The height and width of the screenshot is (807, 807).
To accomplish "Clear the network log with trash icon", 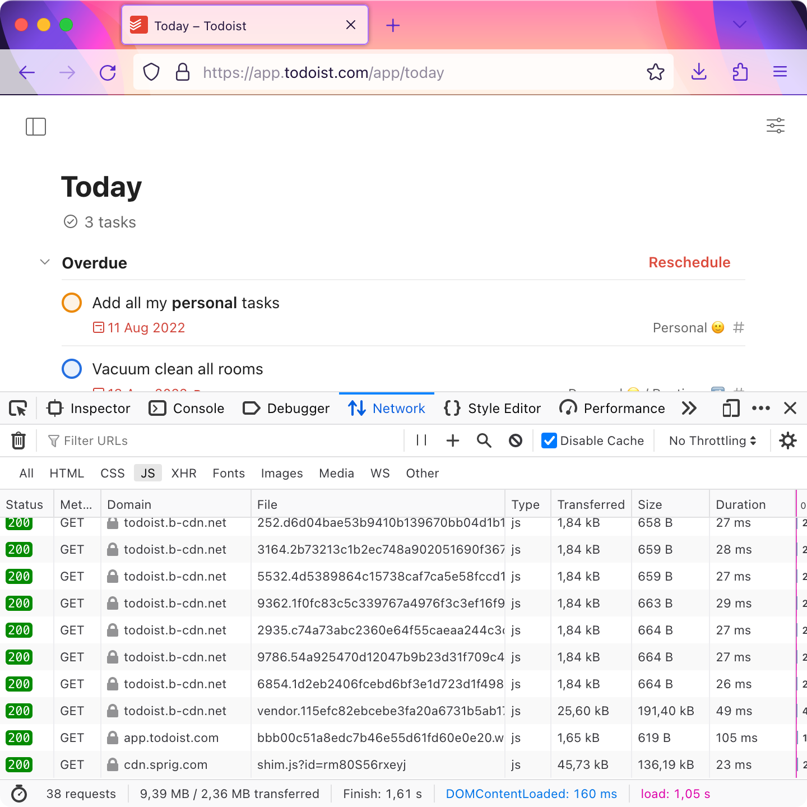I will click(18, 441).
